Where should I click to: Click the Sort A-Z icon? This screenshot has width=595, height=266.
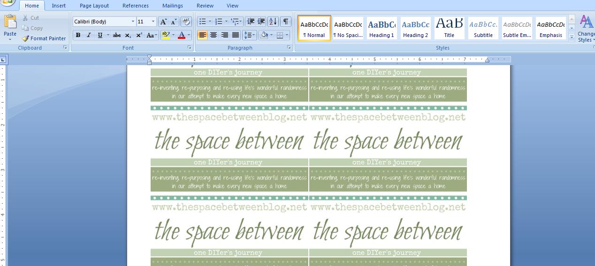pyautogui.click(x=273, y=22)
